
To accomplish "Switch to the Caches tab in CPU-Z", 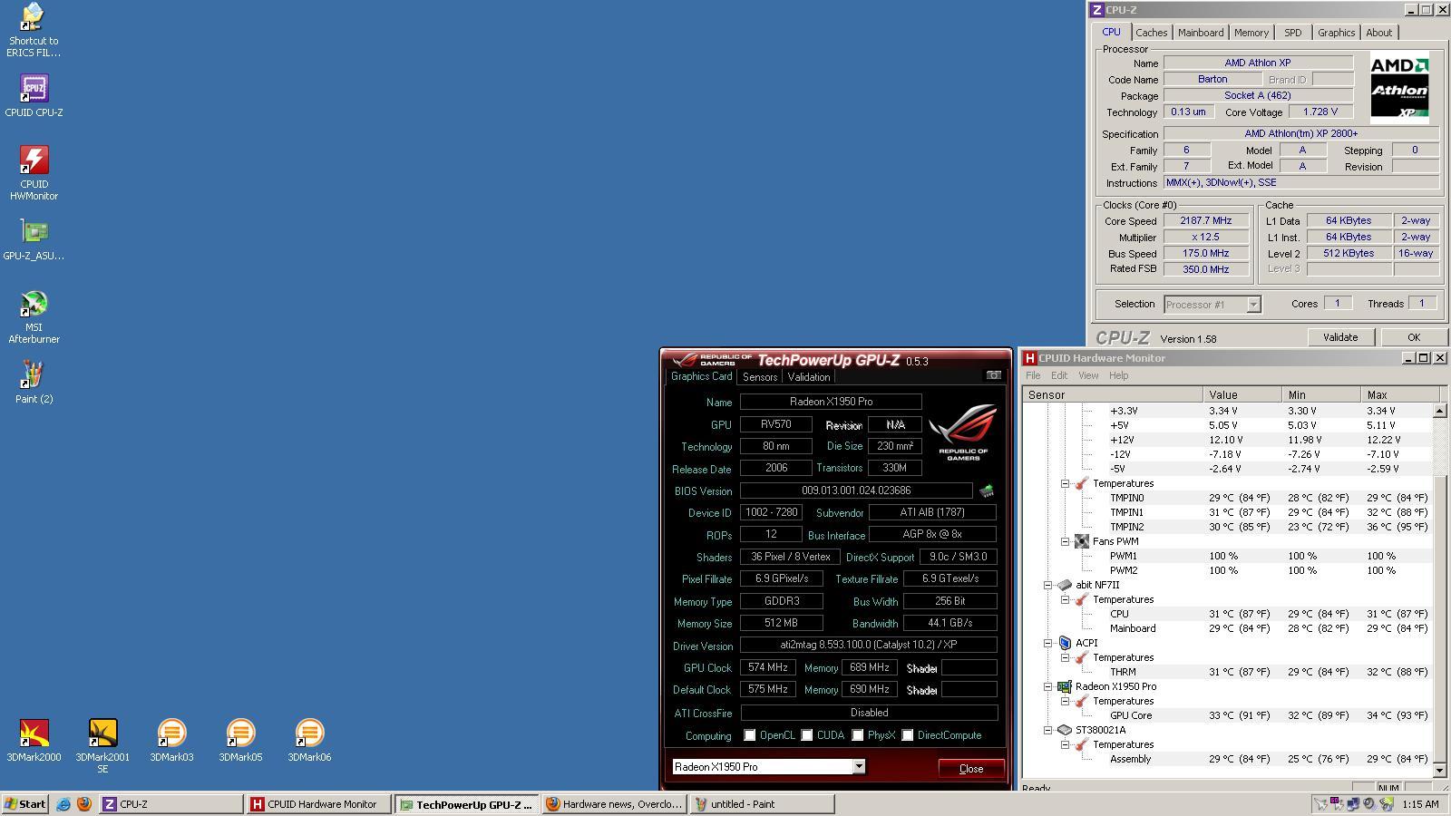I will tap(1151, 33).
